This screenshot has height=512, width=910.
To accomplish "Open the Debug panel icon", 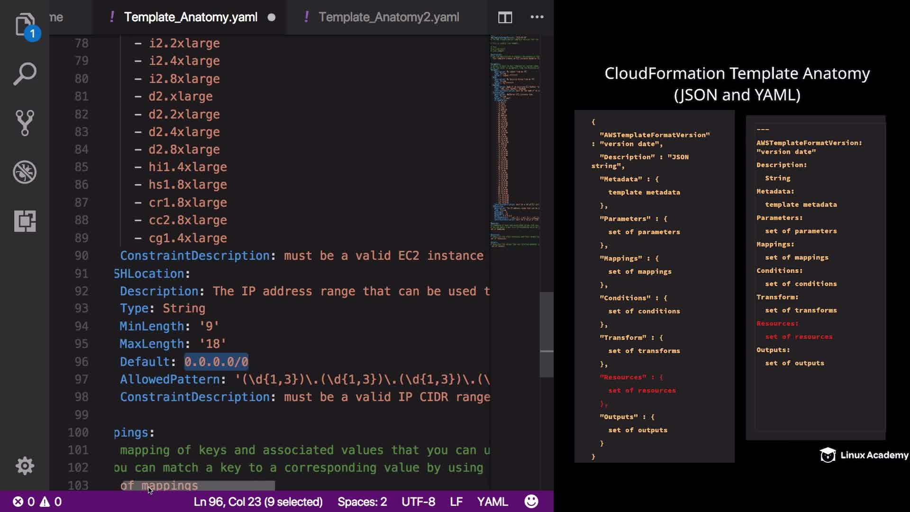I will [25, 172].
